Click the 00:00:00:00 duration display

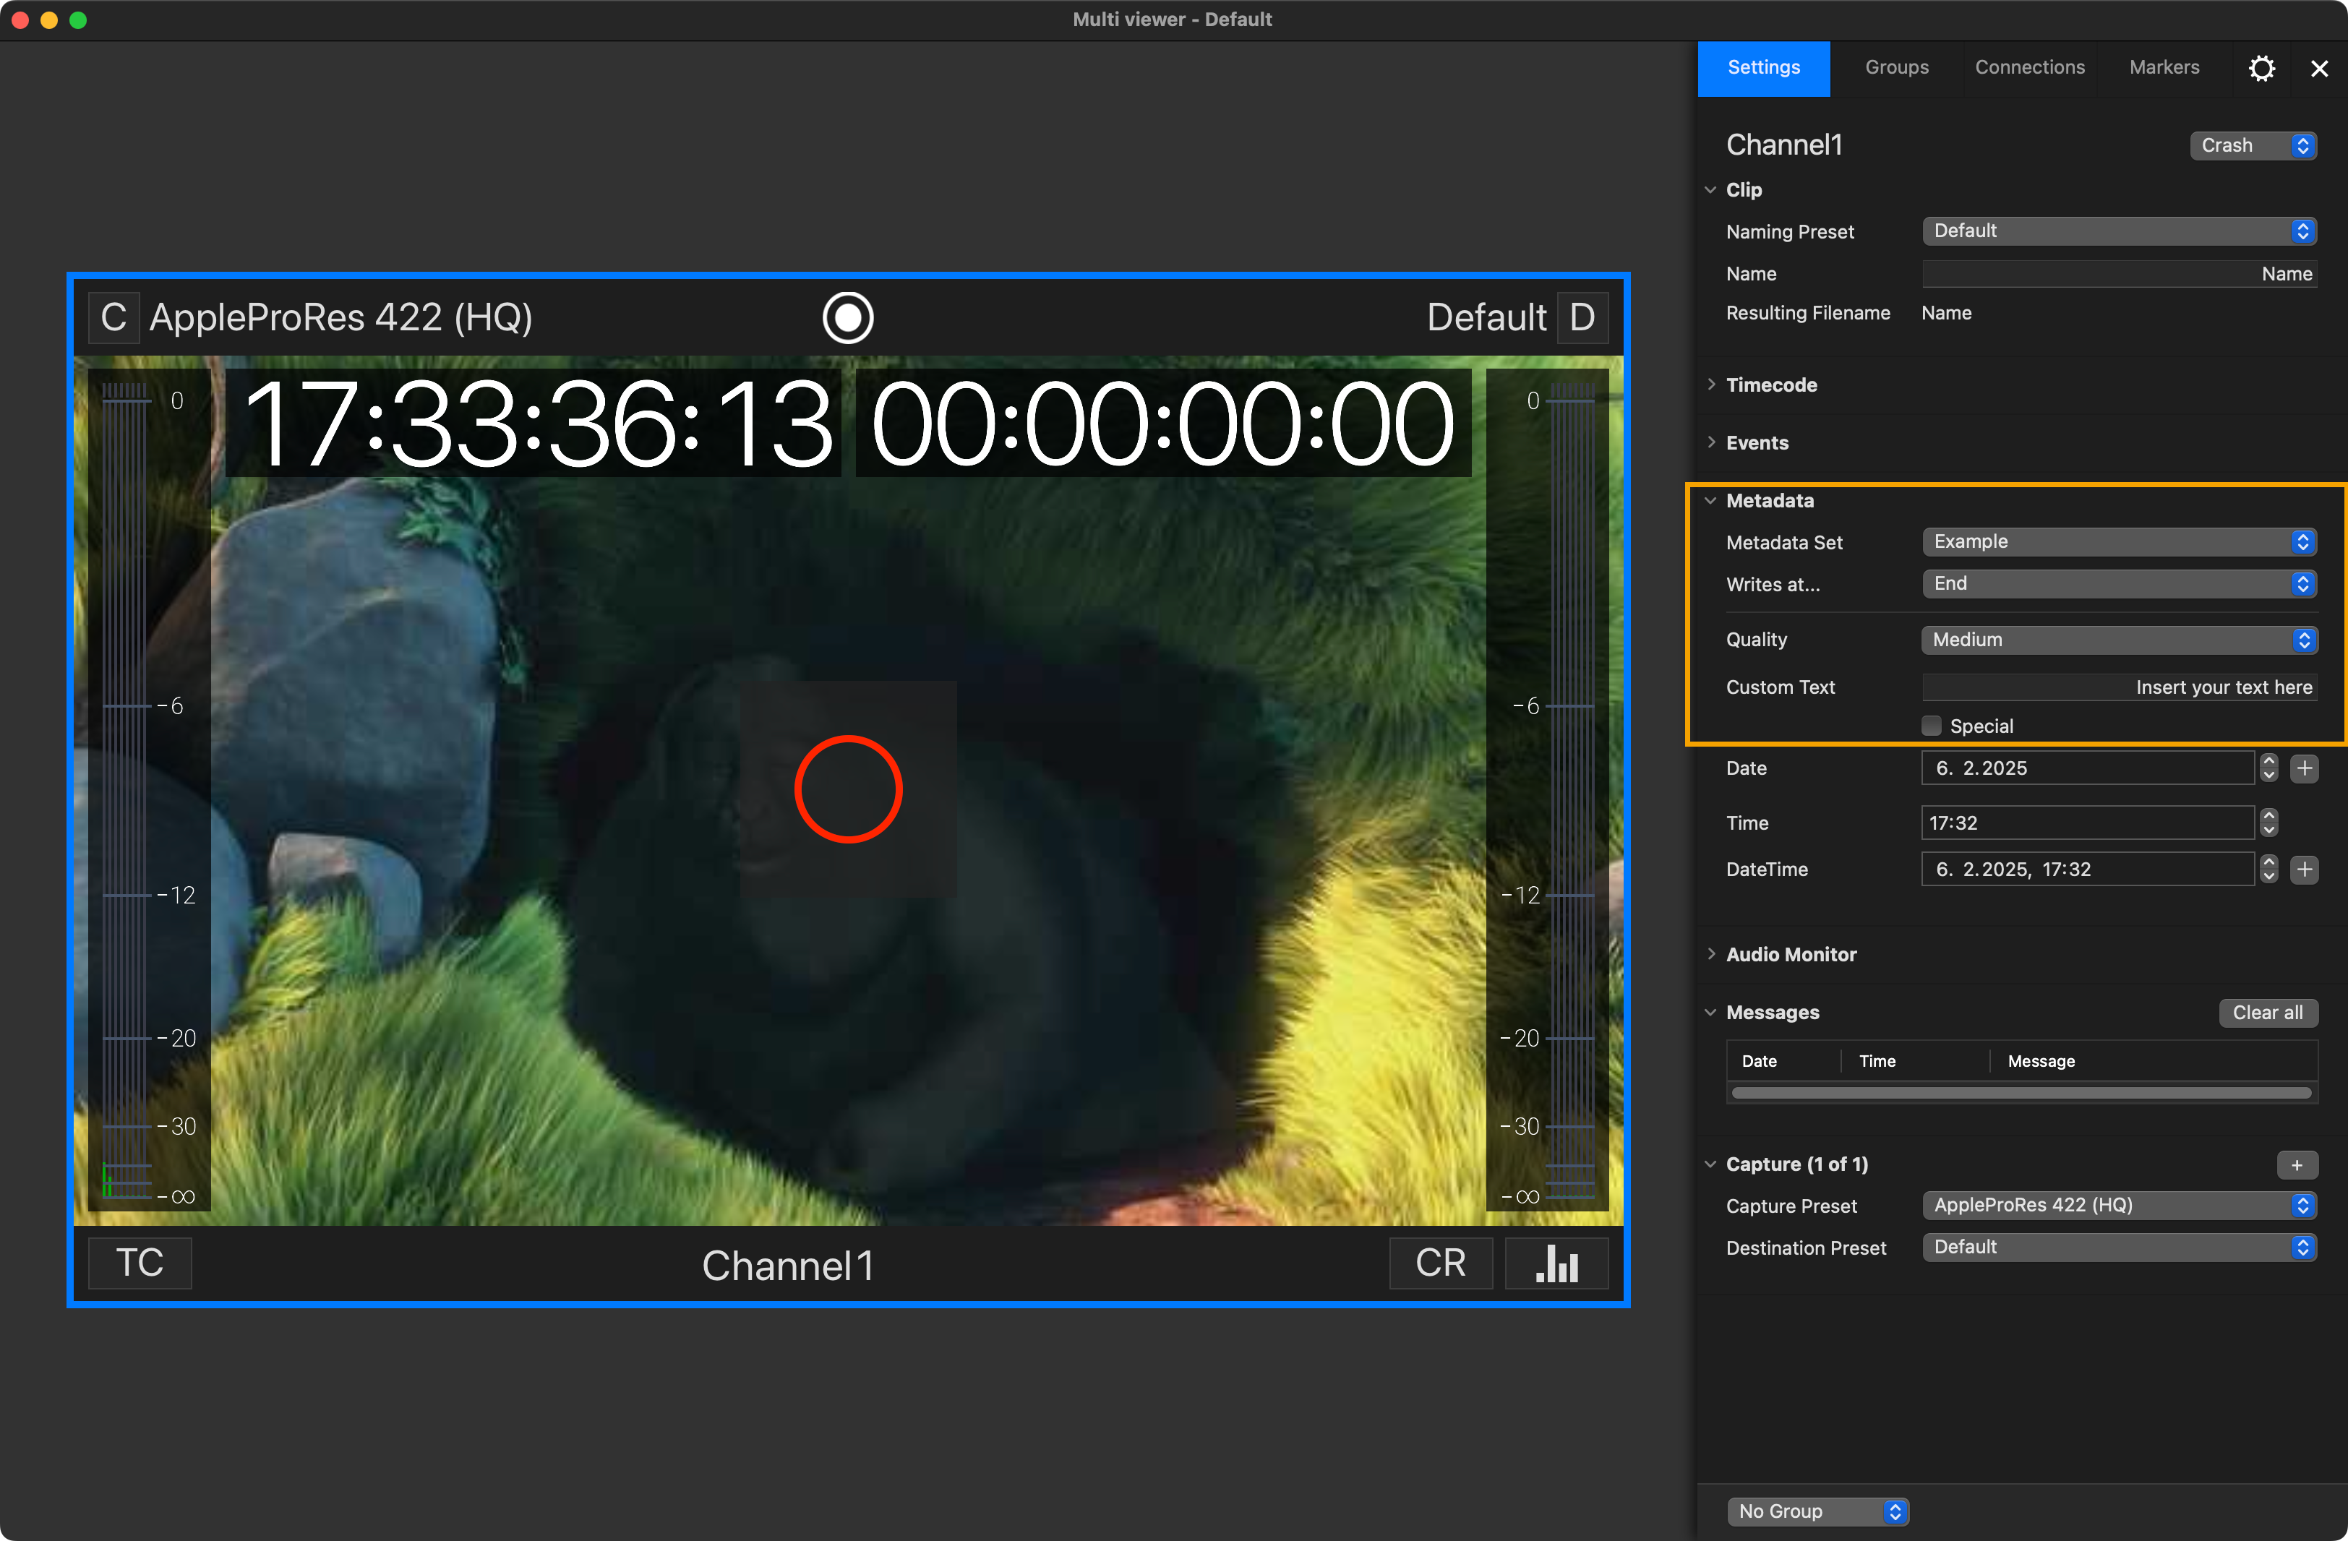(x=1163, y=424)
